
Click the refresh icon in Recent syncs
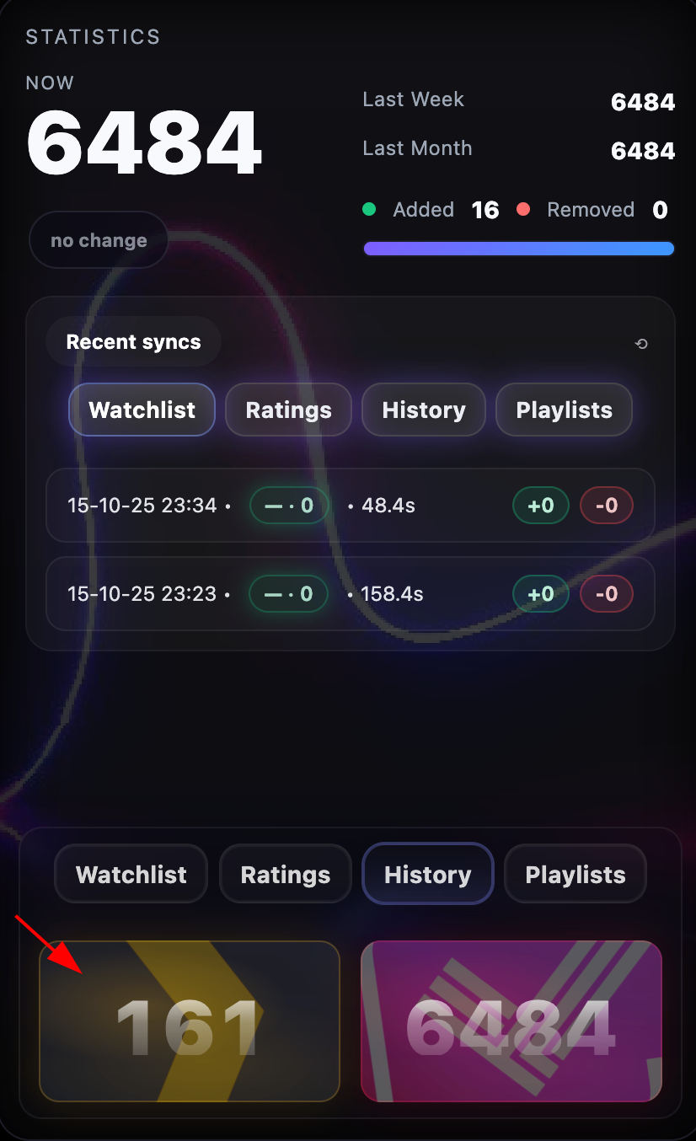pos(641,344)
